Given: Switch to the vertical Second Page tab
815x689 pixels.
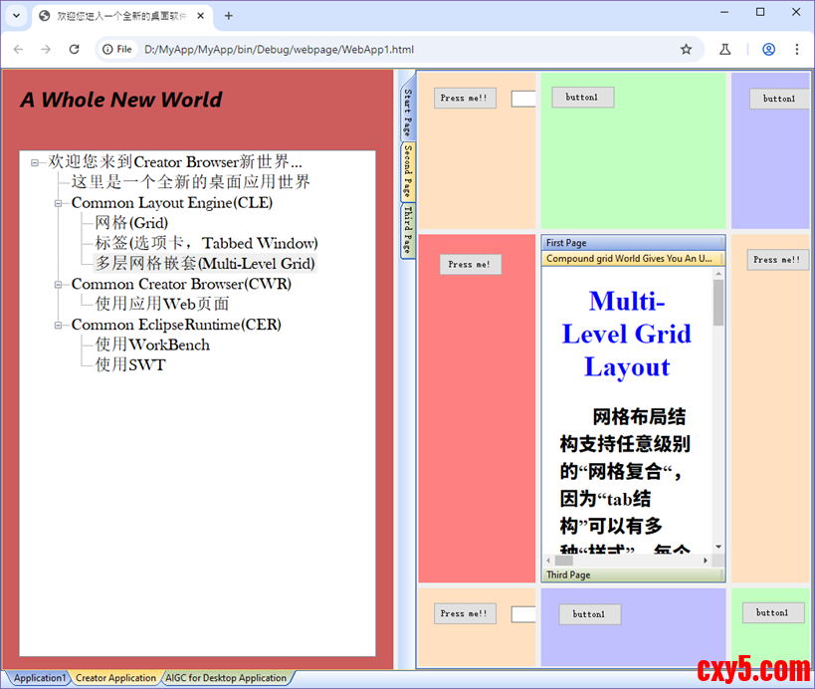Looking at the screenshot, I should pyautogui.click(x=407, y=171).
